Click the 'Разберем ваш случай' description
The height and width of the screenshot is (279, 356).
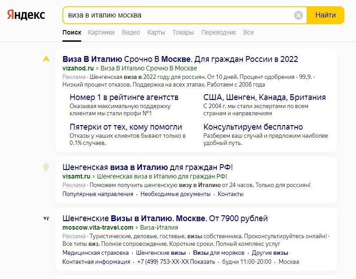(266, 139)
